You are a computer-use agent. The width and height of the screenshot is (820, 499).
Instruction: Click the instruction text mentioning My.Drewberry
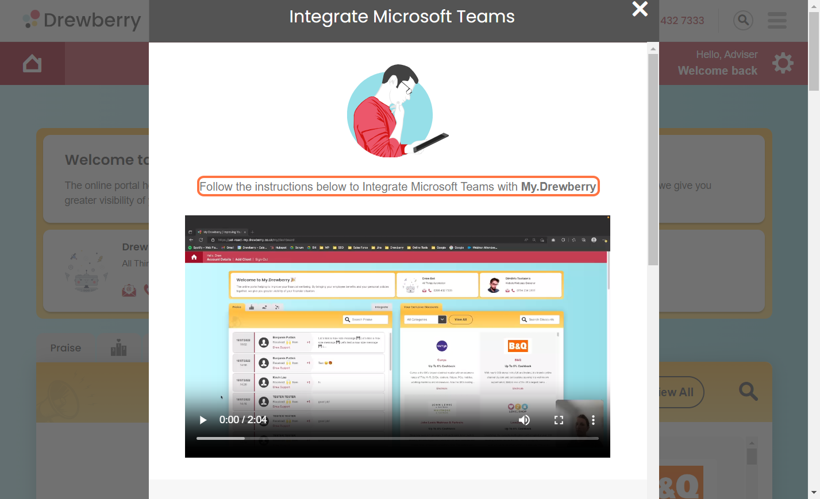pos(398,187)
